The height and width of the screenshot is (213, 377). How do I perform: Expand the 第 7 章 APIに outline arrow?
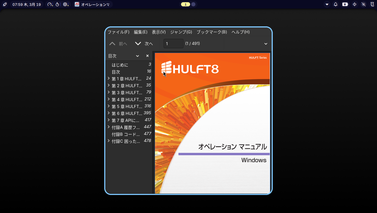coord(109,120)
